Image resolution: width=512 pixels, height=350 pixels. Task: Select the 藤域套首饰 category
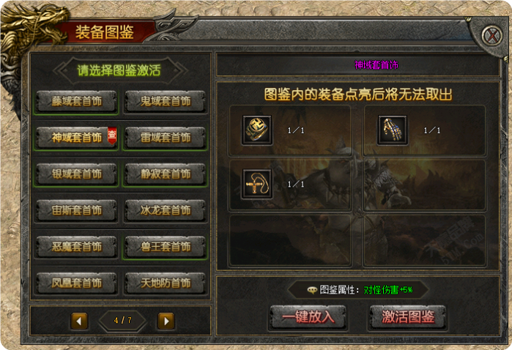(x=76, y=101)
